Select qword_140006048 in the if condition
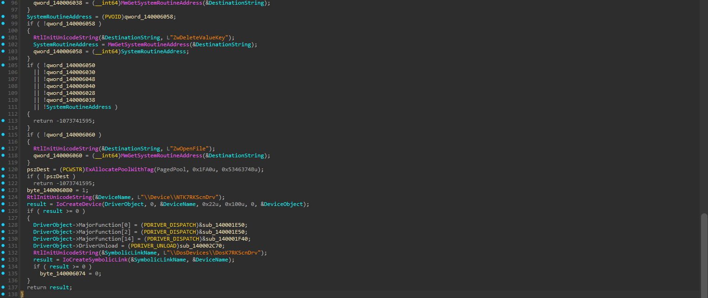This screenshot has height=298, width=708. pyautogui.click(x=71, y=79)
